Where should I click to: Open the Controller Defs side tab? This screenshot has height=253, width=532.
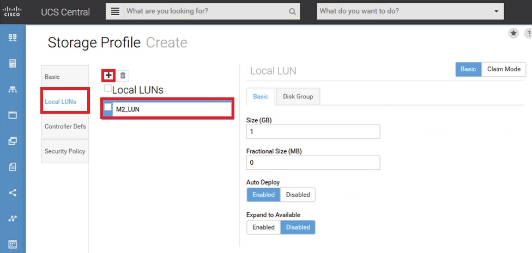pyautogui.click(x=65, y=126)
